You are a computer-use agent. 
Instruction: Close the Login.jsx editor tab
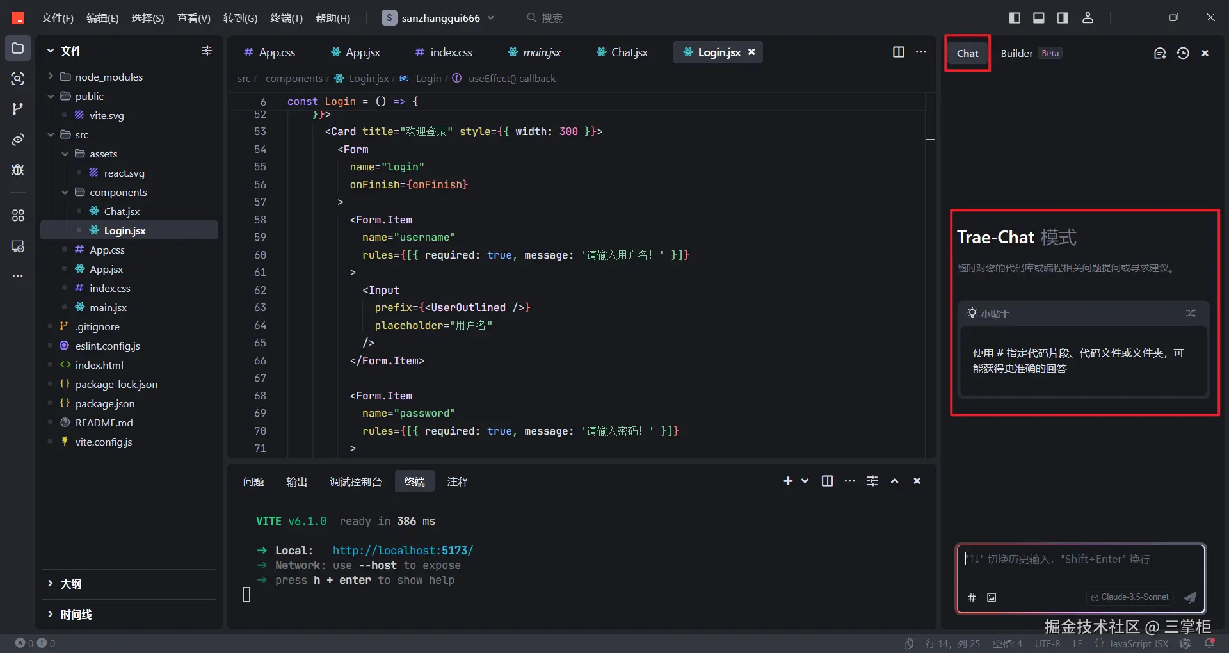pos(751,52)
